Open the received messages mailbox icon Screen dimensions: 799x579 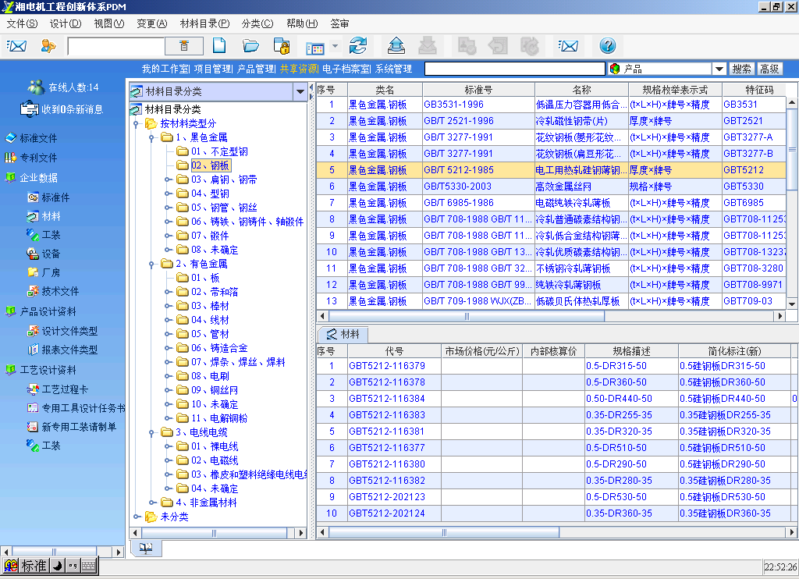[30, 109]
